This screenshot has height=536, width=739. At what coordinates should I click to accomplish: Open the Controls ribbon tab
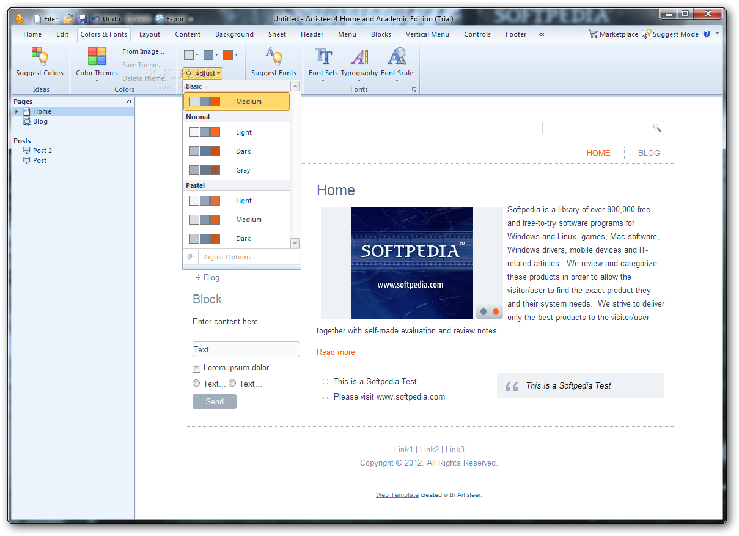click(x=477, y=34)
